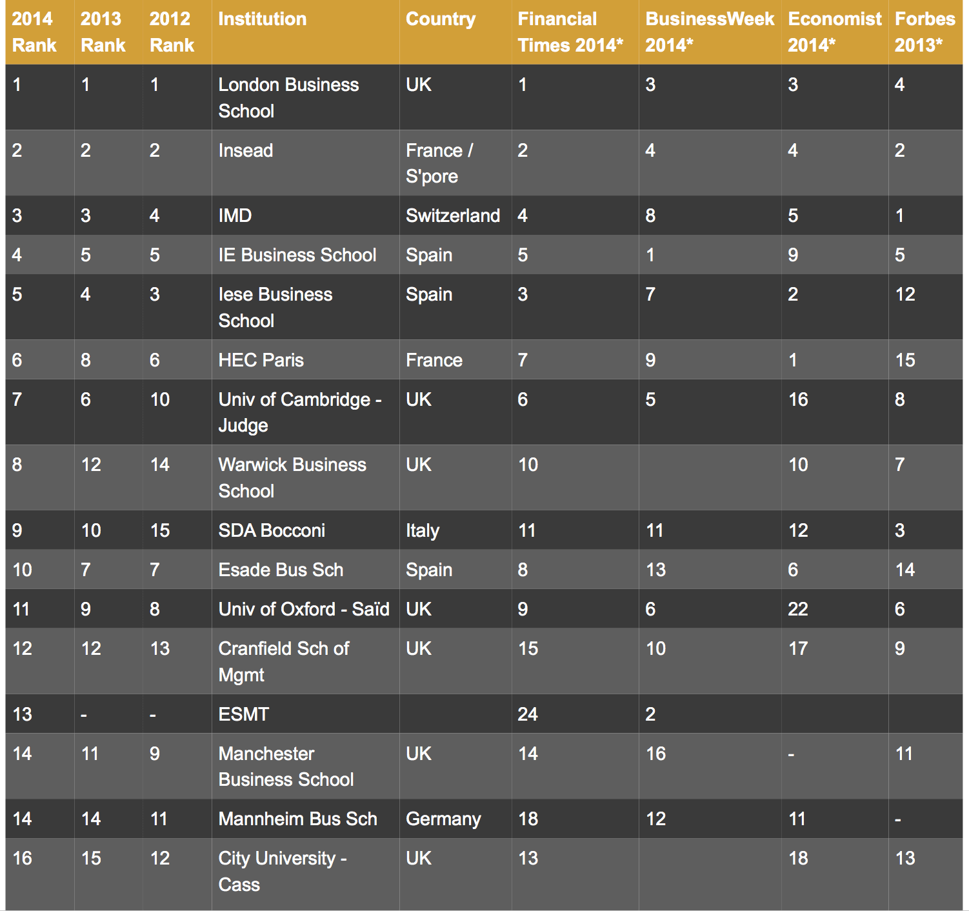This screenshot has height=911, width=969.
Task: Select the IMD institution cell
Action: (x=306, y=215)
